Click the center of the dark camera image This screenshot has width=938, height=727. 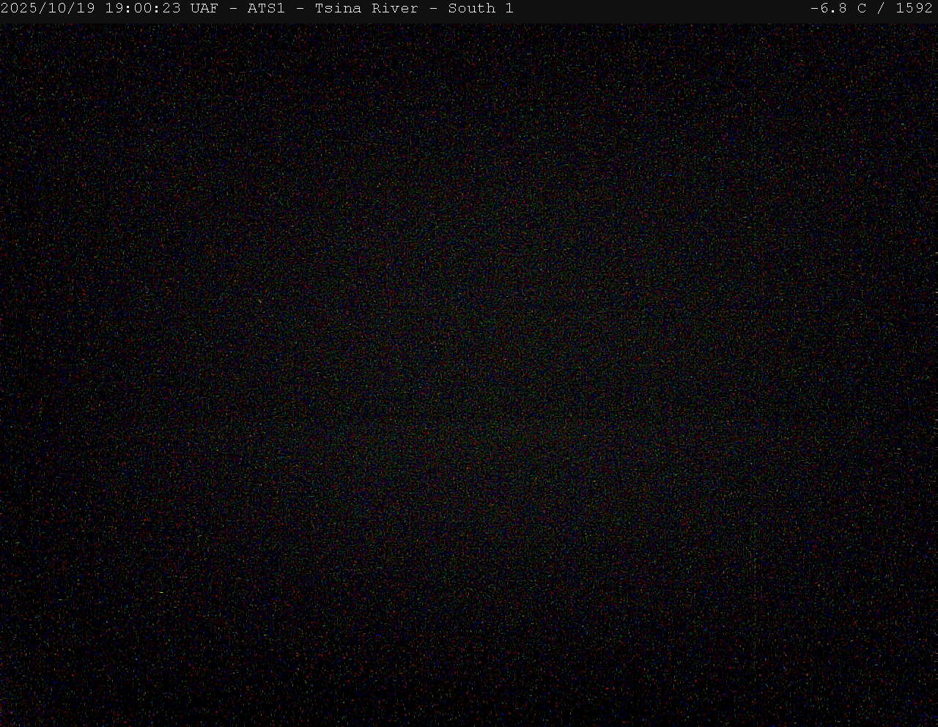click(x=469, y=372)
